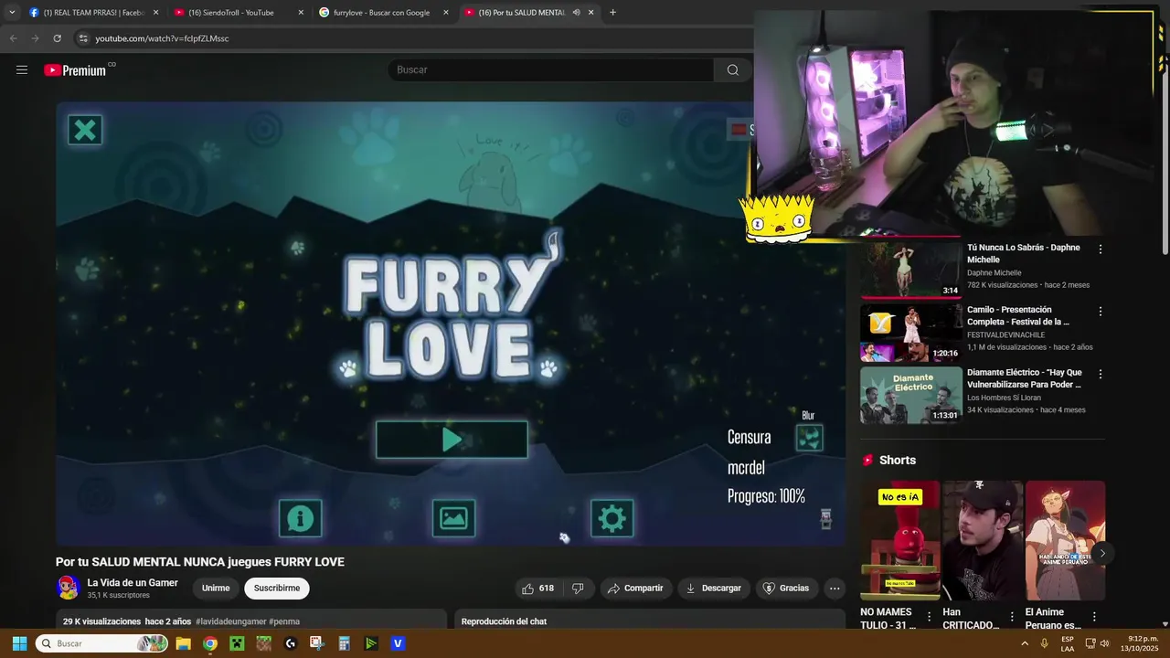Click the microphone tray icon
The image size is (1170, 658).
tap(1044, 643)
